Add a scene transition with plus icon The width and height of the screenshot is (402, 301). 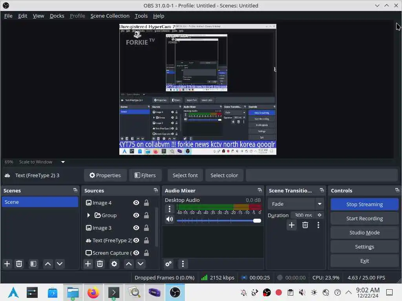(x=292, y=225)
